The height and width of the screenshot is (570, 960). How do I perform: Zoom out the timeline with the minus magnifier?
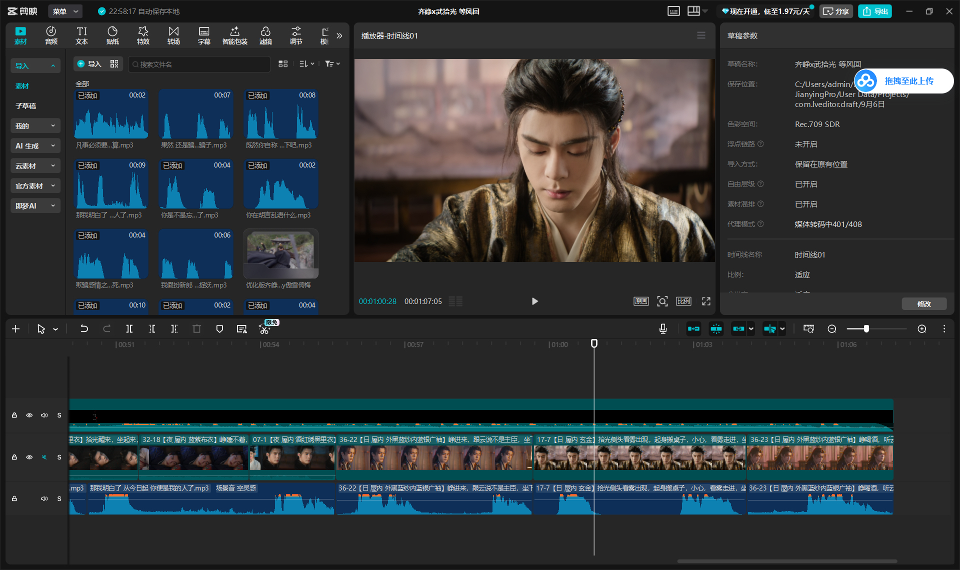pos(832,329)
